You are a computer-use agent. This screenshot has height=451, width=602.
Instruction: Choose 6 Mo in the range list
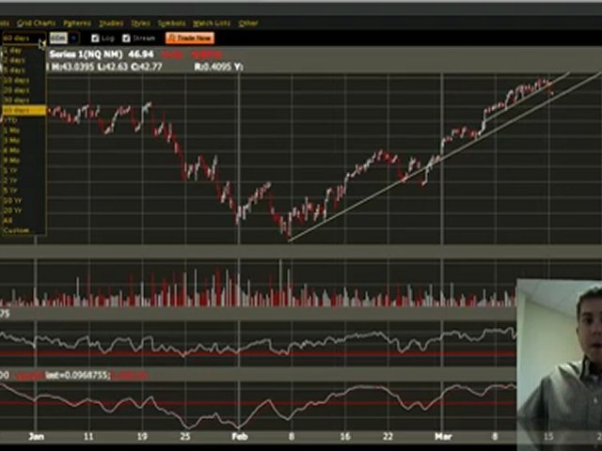point(24,150)
